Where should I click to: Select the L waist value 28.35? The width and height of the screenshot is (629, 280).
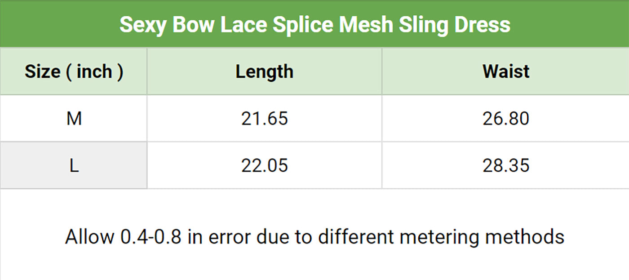[x=506, y=166]
